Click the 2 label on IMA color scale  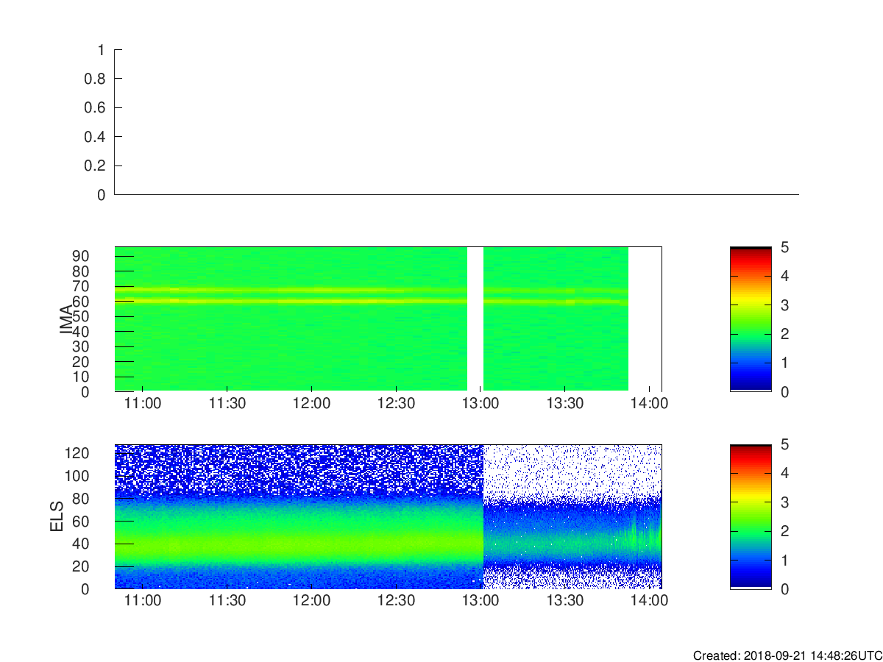(x=784, y=334)
